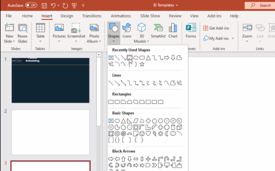Screen dimensions: 275x171
Task: Select Left-Right Arrow in Block Arrows
Action: [136, 159]
